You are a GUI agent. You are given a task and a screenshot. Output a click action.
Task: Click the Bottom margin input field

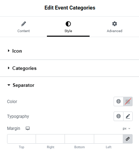pyautogui.click(x=79, y=139)
